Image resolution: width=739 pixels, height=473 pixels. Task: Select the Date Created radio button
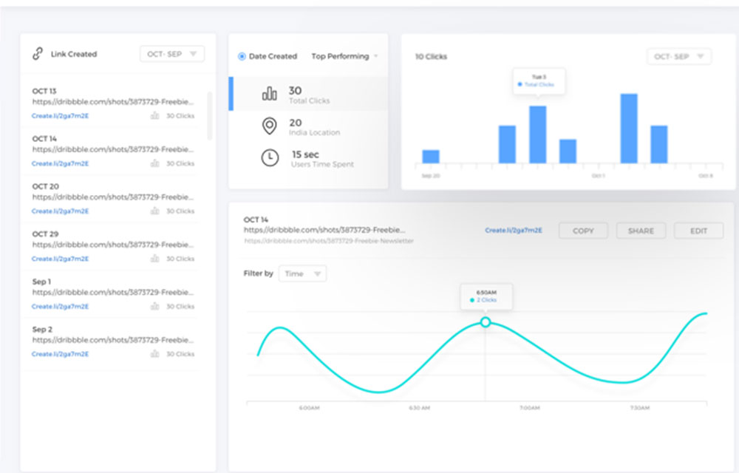242,56
